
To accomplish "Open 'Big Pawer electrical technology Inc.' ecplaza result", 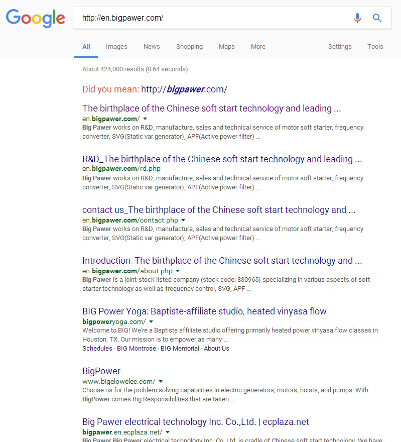I will (195, 422).
